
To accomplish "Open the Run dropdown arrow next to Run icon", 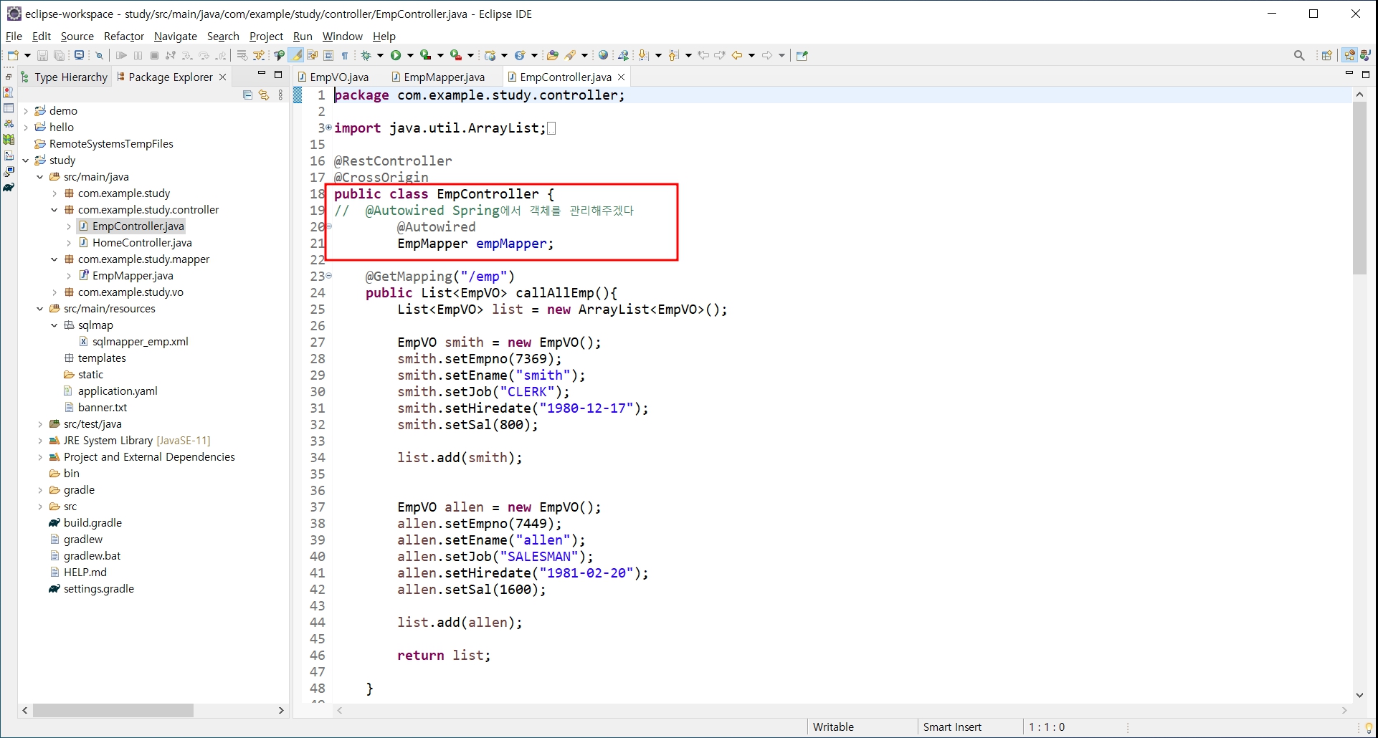I will coord(410,55).
